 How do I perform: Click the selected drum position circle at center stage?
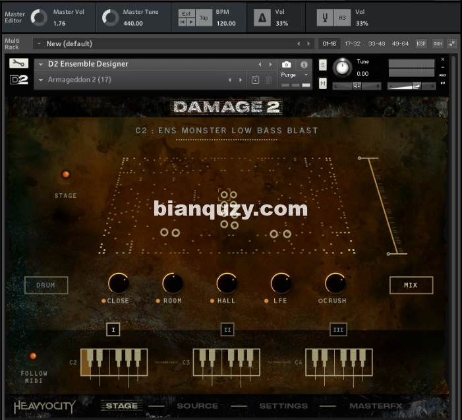pyautogui.click(x=224, y=195)
